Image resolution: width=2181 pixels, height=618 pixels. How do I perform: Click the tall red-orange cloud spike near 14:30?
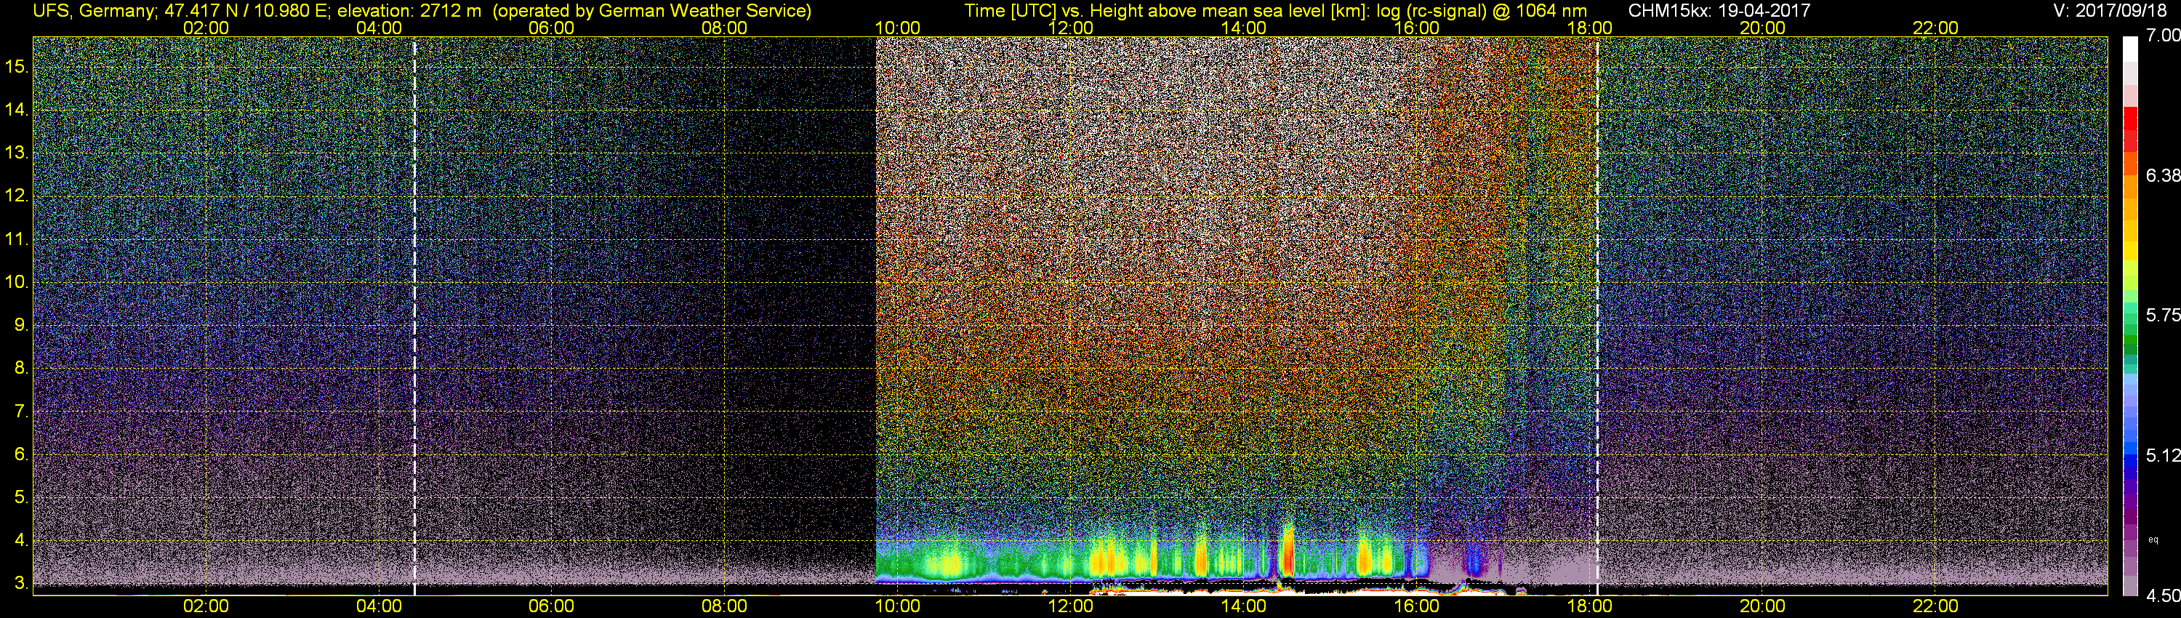coord(1287,552)
